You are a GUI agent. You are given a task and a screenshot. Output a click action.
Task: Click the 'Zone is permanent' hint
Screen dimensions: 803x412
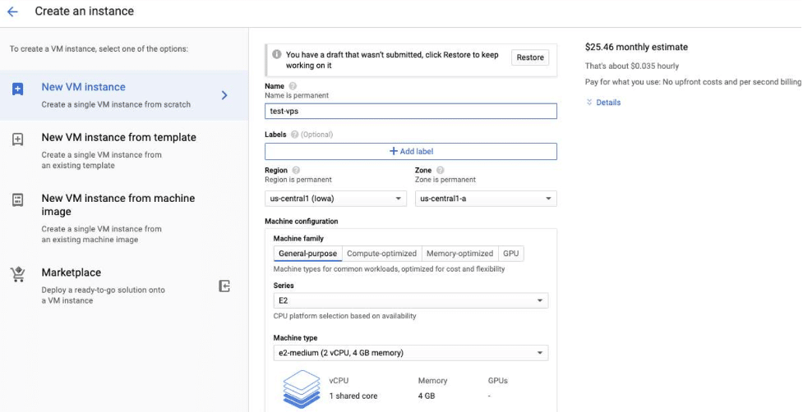click(445, 180)
